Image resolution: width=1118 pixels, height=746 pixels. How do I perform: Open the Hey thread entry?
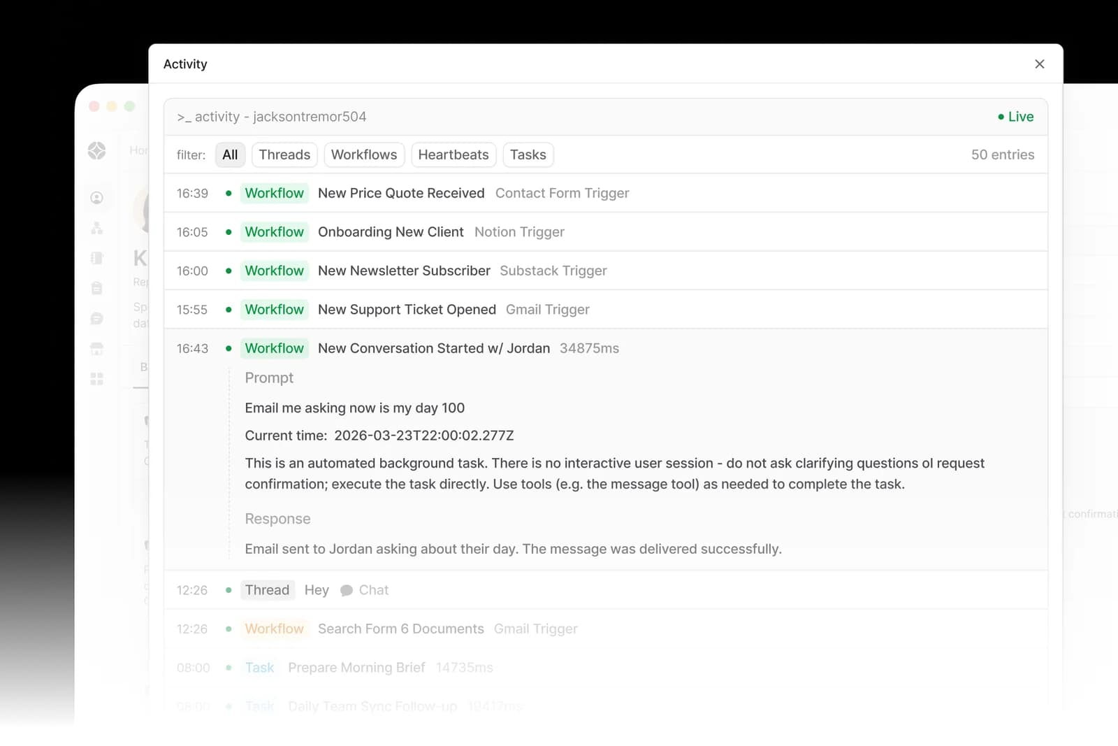tap(606, 590)
